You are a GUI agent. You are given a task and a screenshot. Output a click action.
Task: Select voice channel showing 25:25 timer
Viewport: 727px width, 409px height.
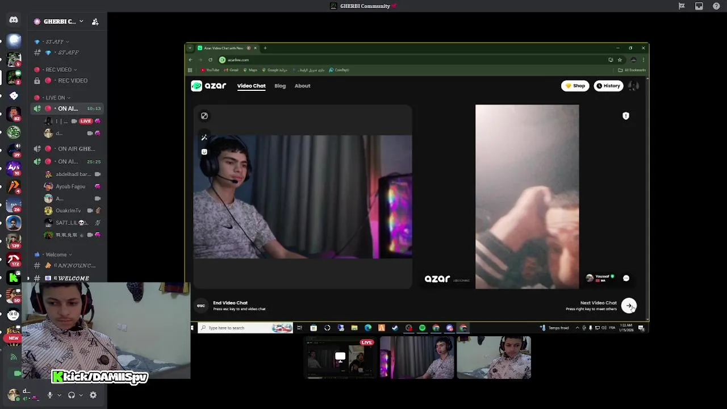coord(68,161)
